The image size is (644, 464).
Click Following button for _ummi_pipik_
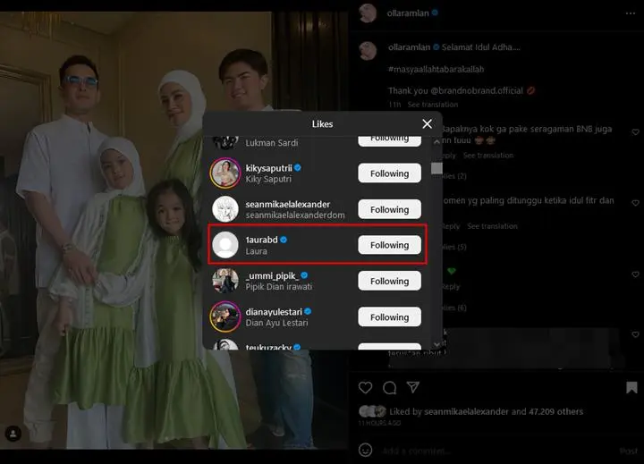(389, 281)
